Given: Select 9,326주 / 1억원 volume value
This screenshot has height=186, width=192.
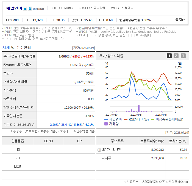Looking at the screenshot, I should point(84,82).
